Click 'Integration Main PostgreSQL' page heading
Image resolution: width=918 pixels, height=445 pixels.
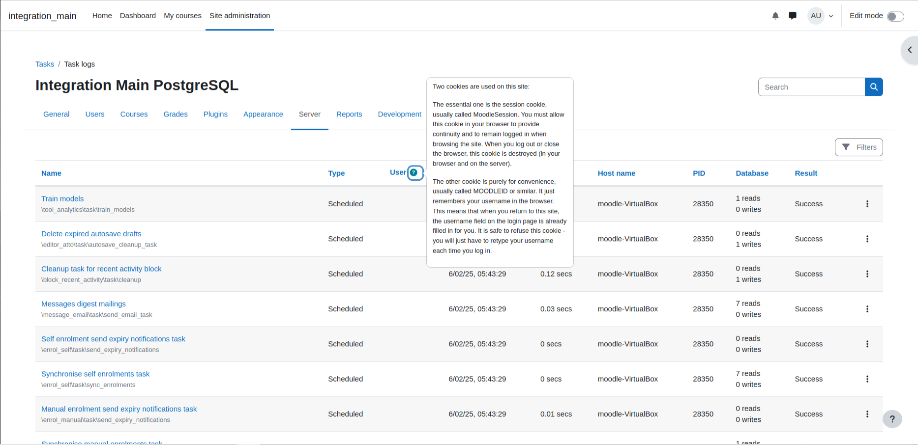137,85
